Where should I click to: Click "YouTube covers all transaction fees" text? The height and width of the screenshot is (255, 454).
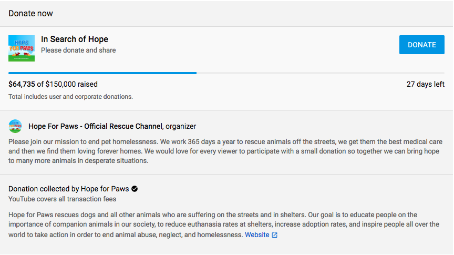62,199
